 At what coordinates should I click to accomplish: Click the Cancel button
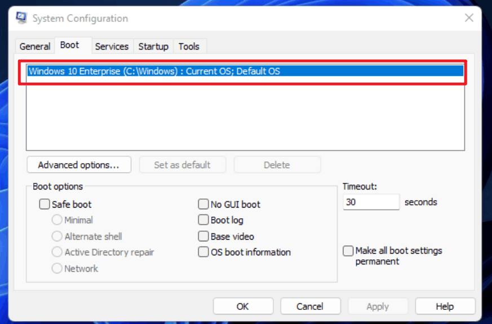coord(311,306)
